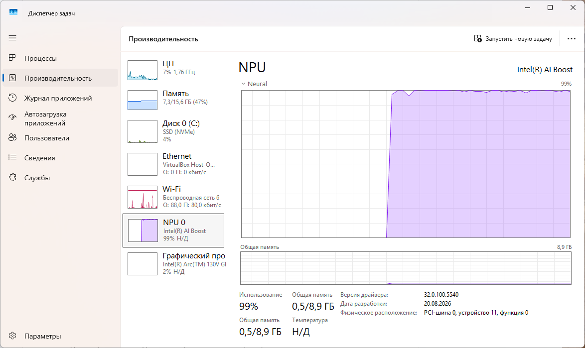The image size is (585, 348).
Task: Select the Ethernet VirtualBox adapter item
Action: tap(173, 164)
